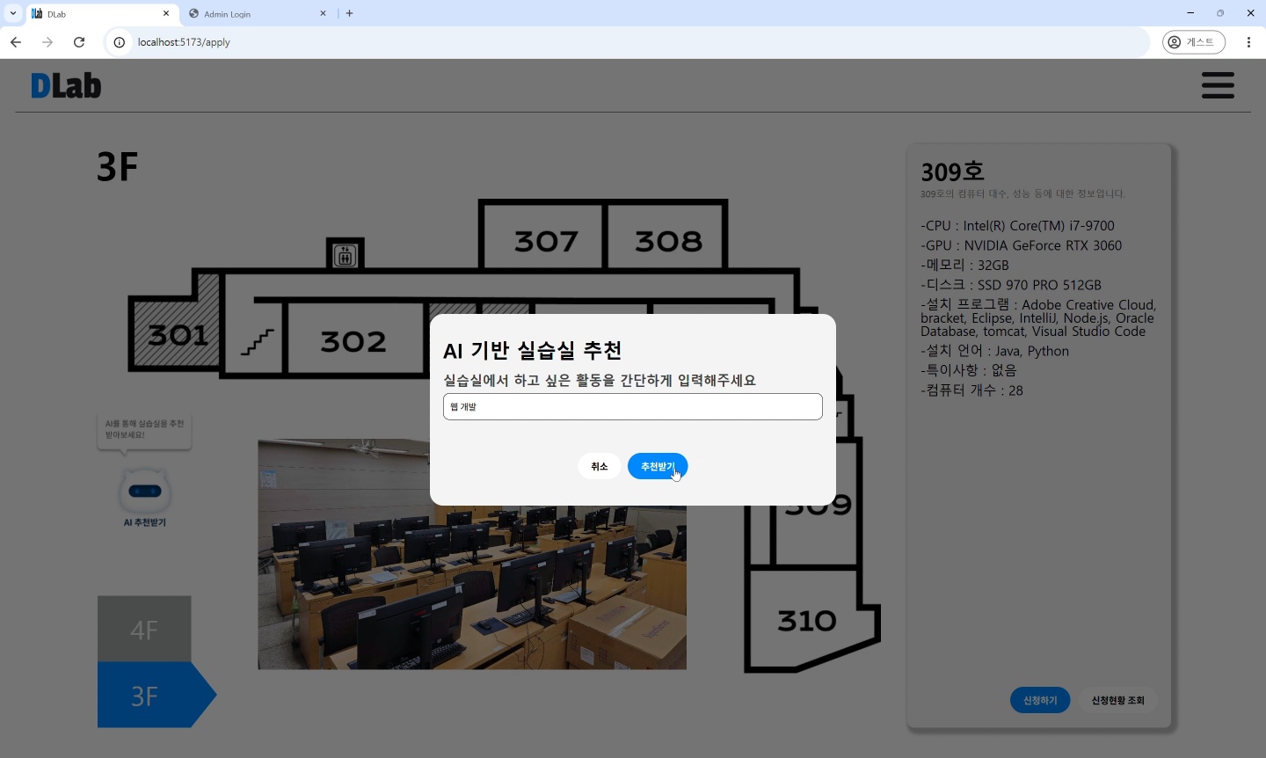Click the 3F floor heading

[117, 167]
